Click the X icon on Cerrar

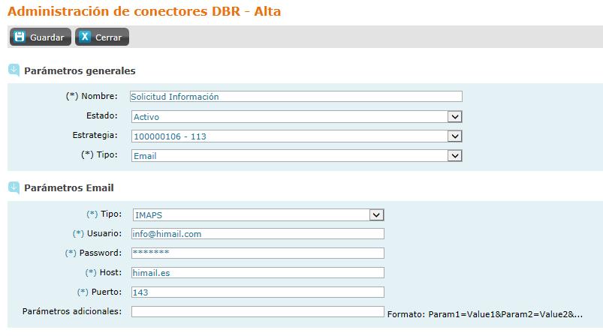[85, 37]
